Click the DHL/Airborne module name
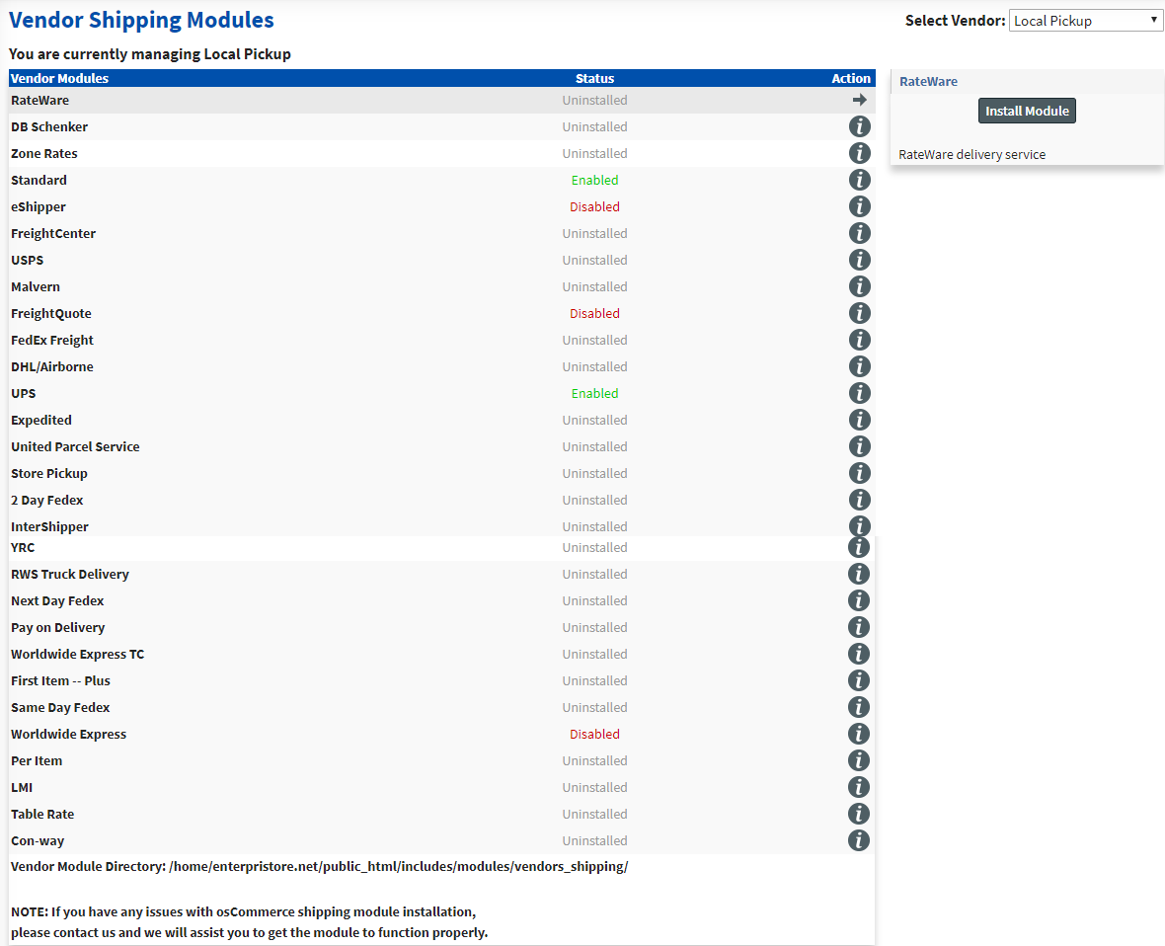 click(52, 367)
